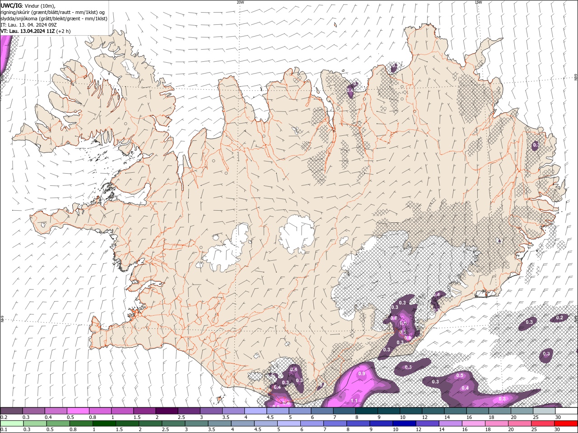Pick the red rain legend swatch labeled 30

[565, 424]
